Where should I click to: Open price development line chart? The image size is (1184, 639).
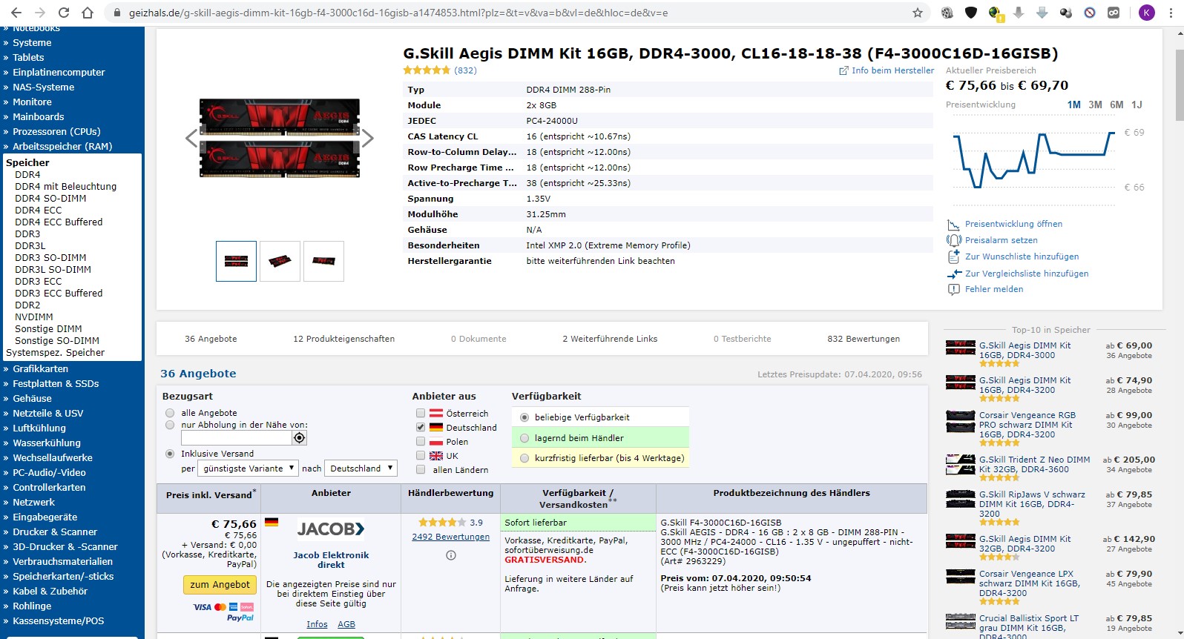tap(1034, 159)
